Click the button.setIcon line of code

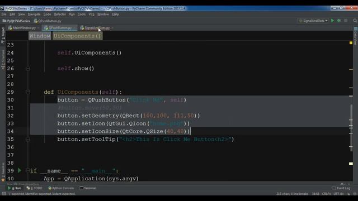[x=124, y=123]
